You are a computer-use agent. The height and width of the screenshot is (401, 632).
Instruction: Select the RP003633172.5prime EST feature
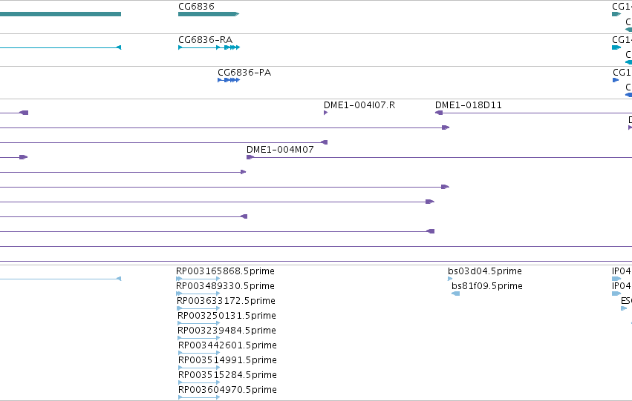pos(199,308)
